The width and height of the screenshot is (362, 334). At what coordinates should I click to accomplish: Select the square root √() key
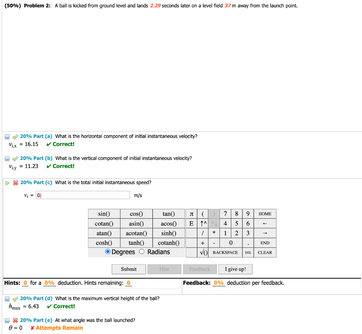pos(203,252)
